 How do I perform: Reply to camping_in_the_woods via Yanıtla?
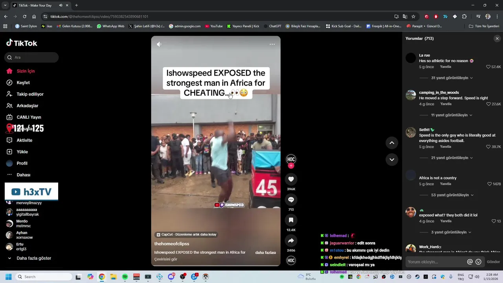(x=446, y=104)
